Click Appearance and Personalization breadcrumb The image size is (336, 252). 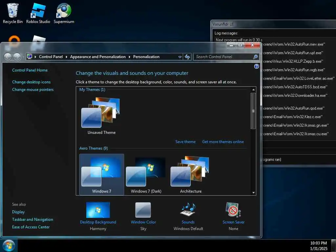(98, 57)
